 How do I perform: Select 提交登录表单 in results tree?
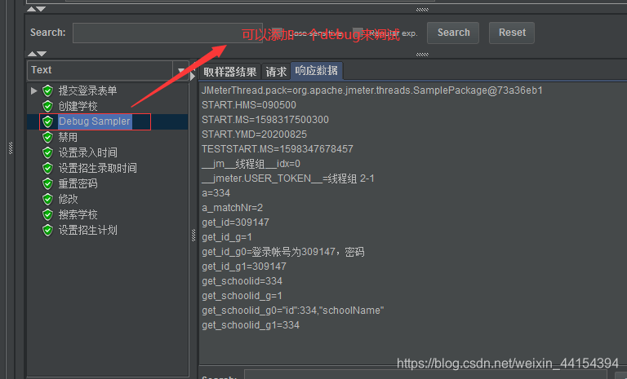[87, 90]
